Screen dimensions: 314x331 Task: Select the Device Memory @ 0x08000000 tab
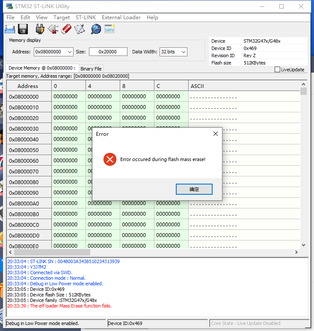pos(42,68)
